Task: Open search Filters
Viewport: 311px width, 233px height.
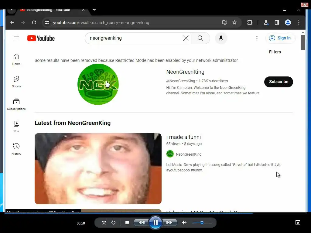Action: coord(275,52)
